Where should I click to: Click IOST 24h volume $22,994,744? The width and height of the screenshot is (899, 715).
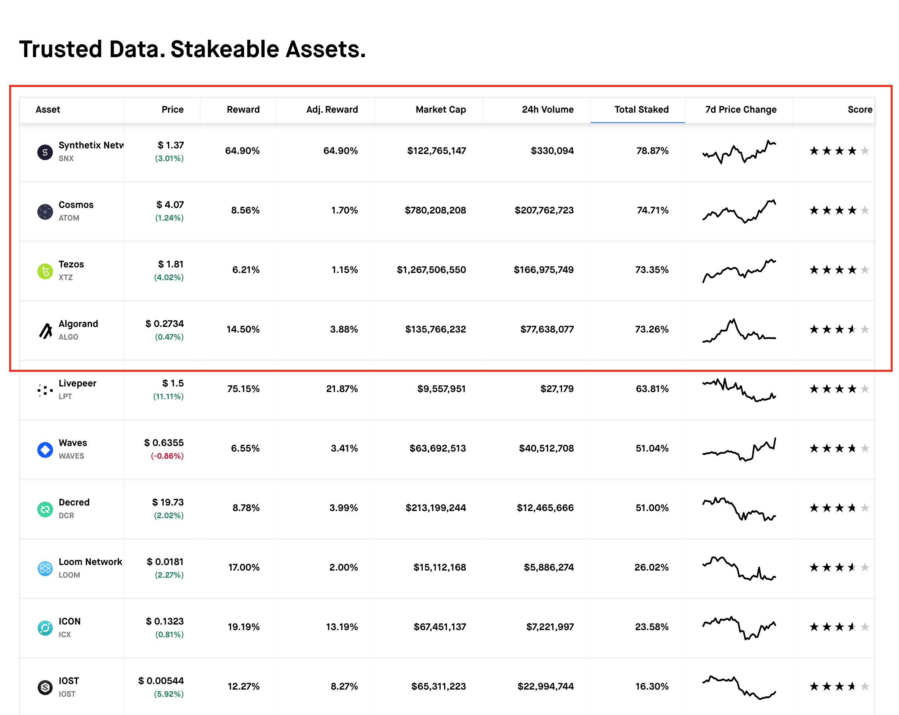pos(545,686)
